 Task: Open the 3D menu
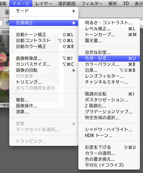click(126, 3)
